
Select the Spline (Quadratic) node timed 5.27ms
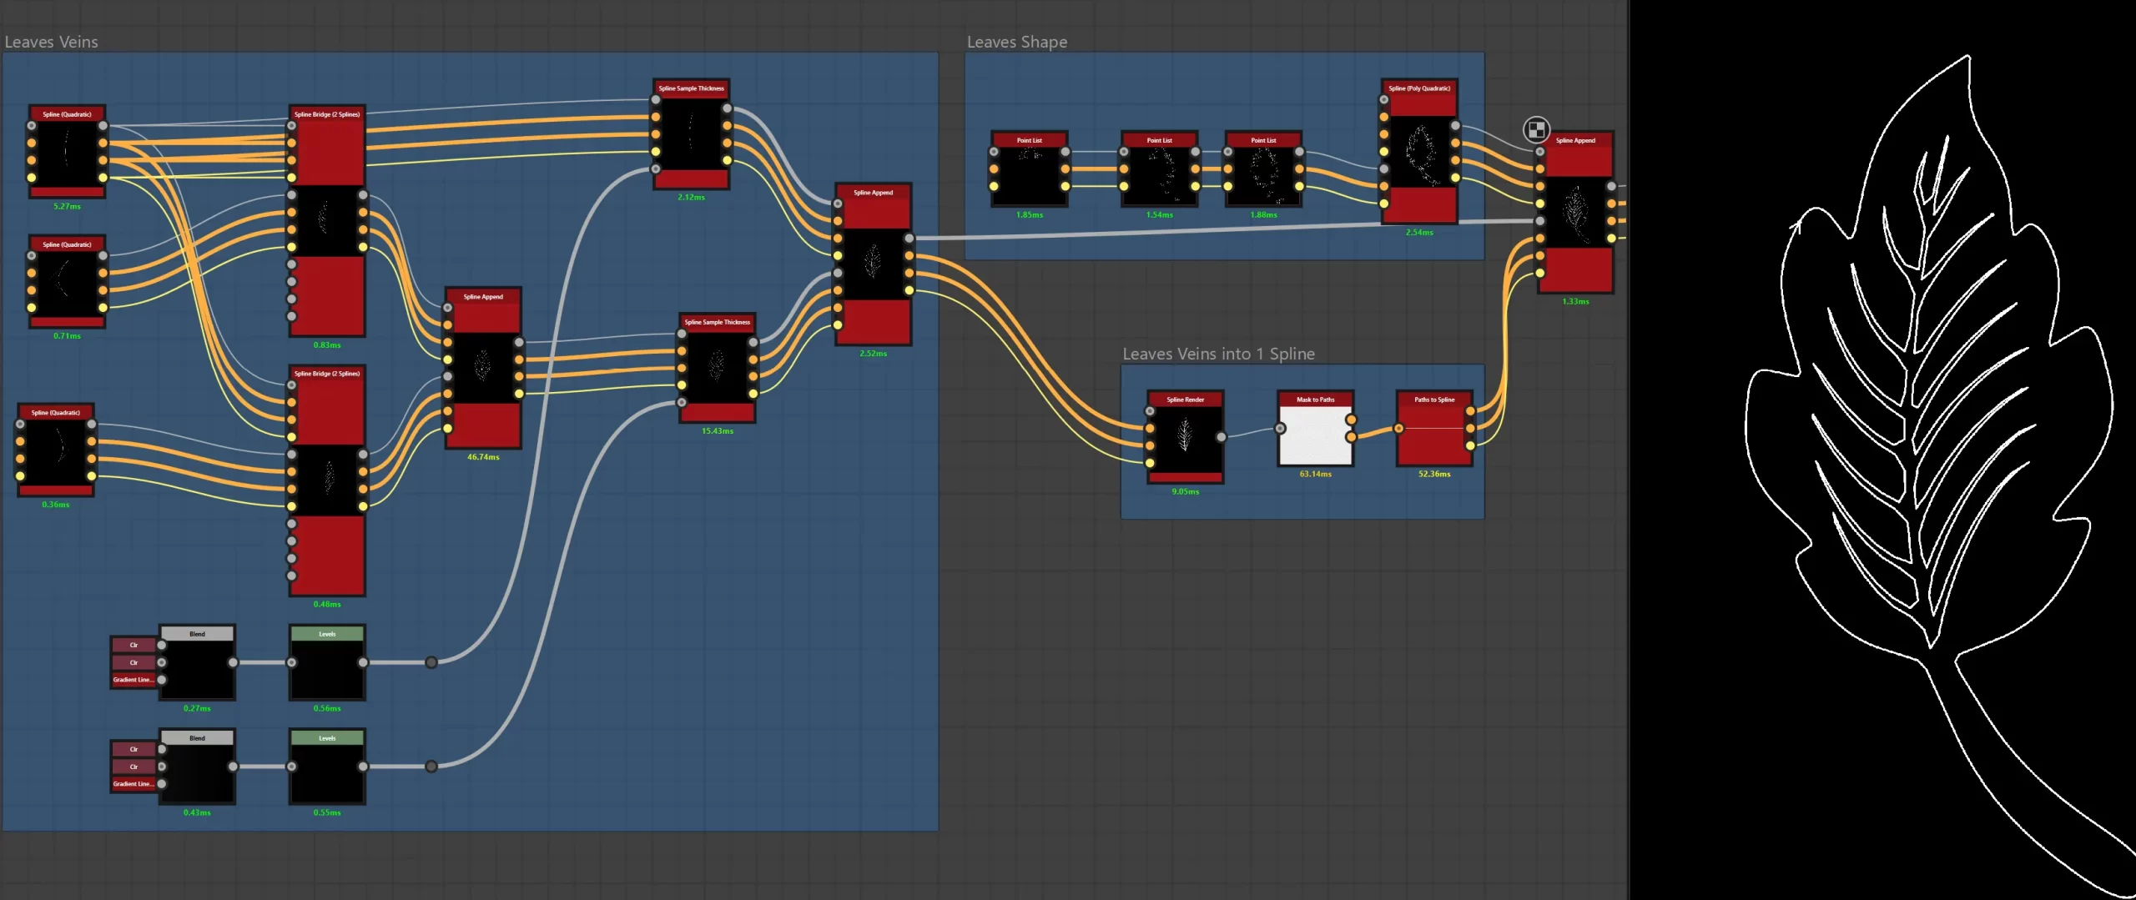click(x=67, y=152)
